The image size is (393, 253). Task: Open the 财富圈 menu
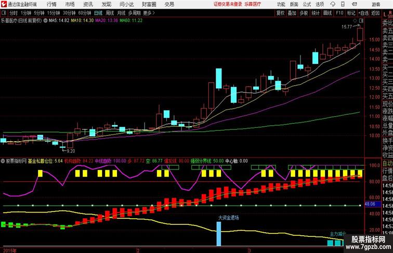[149, 4]
